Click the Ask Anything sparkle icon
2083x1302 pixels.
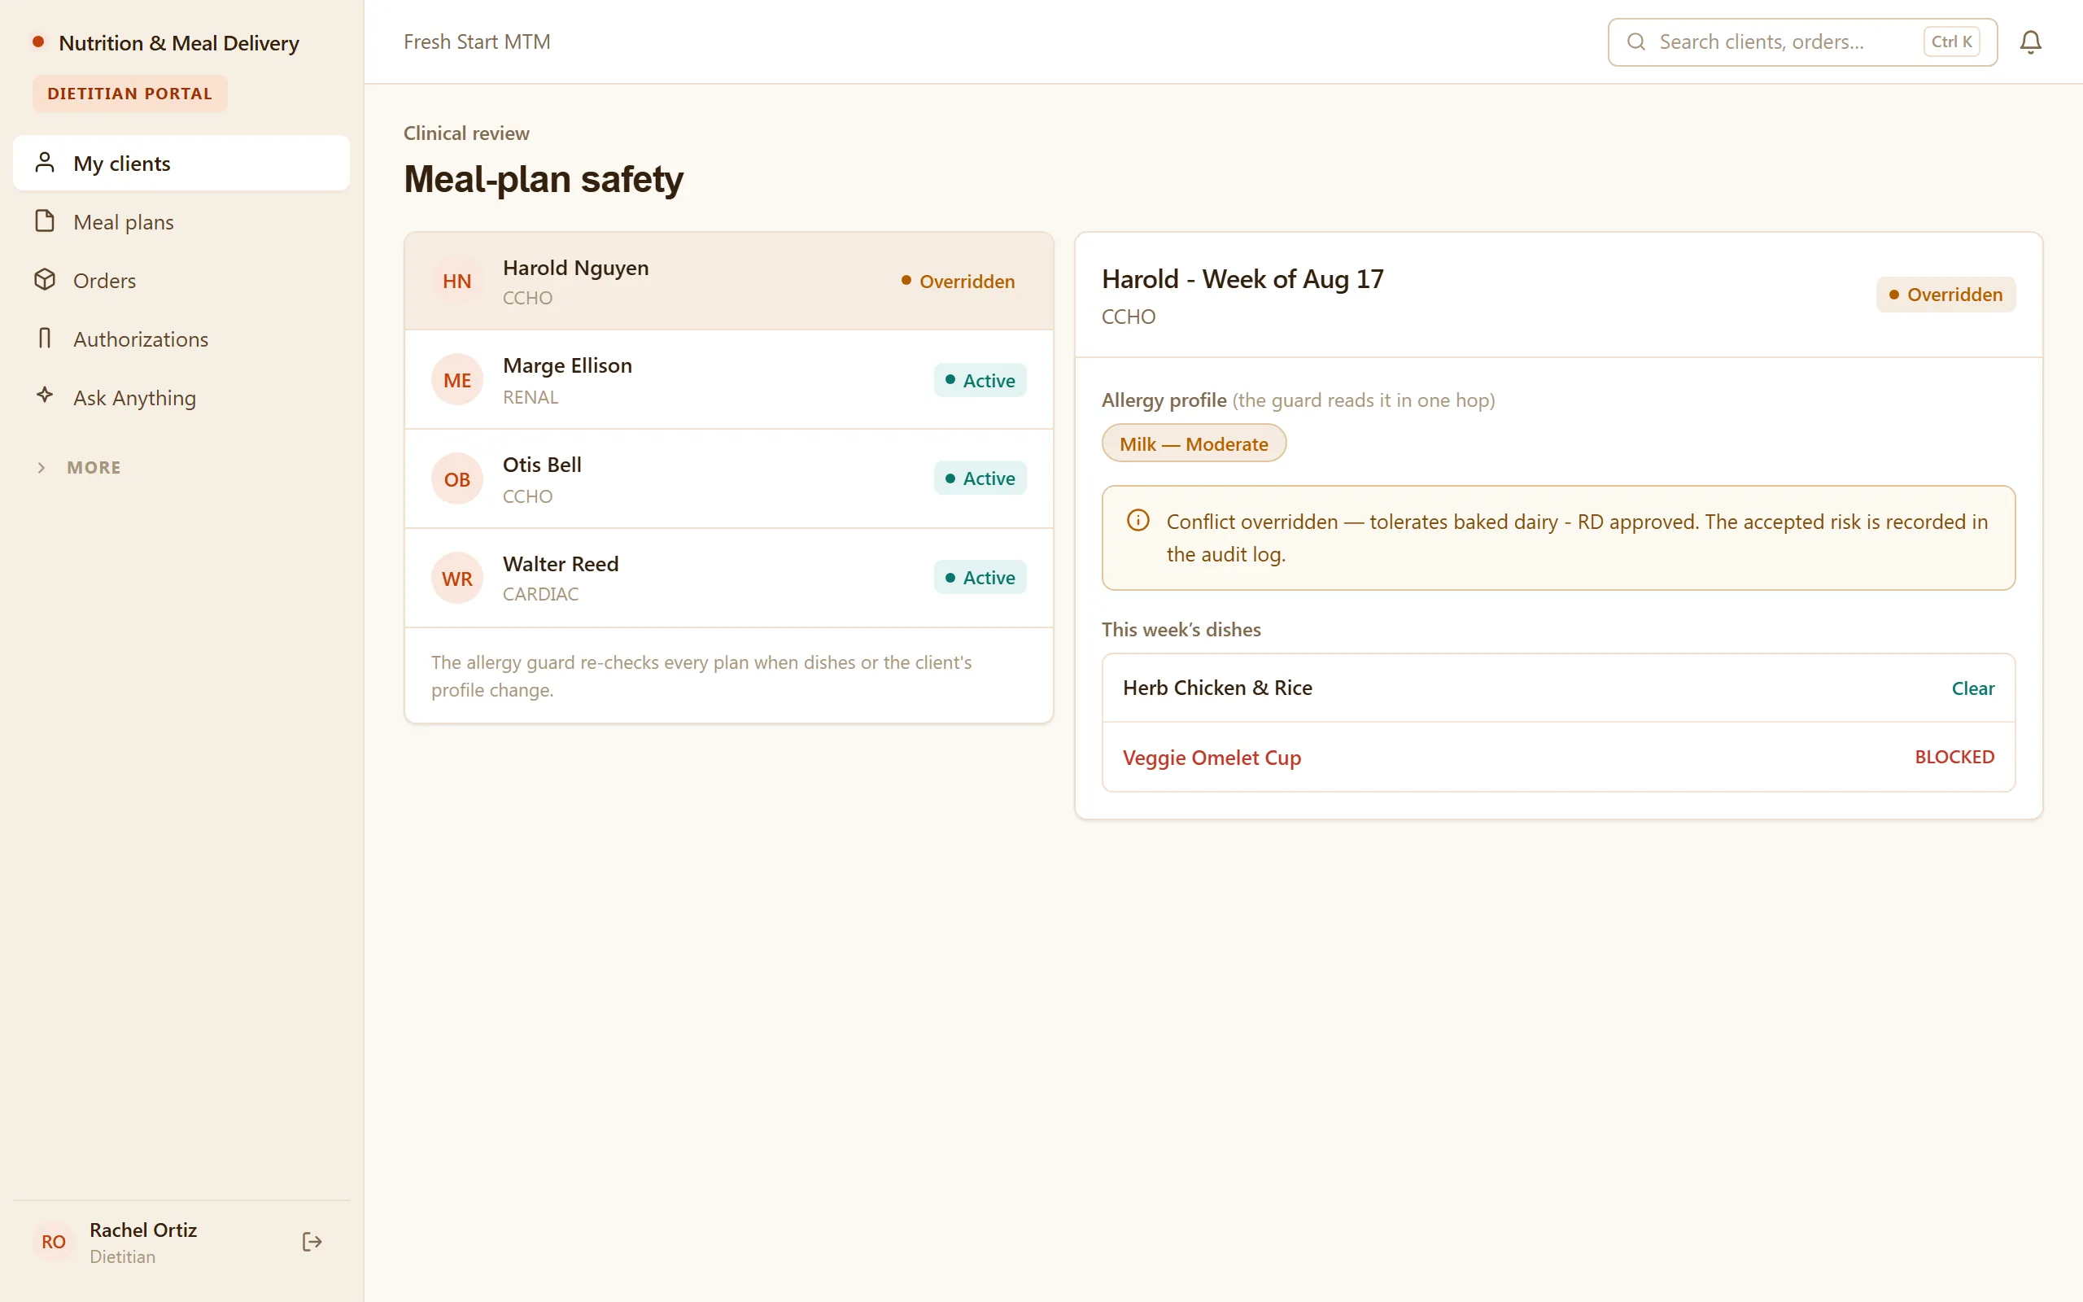click(45, 395)
